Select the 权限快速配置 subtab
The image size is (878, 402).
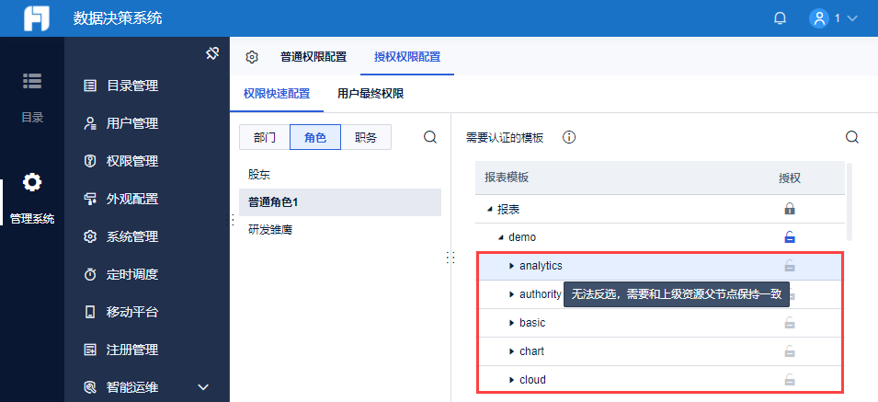[277, 94]
